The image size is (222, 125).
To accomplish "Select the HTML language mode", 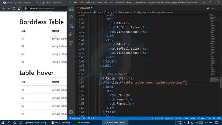I will coord(193,118).
